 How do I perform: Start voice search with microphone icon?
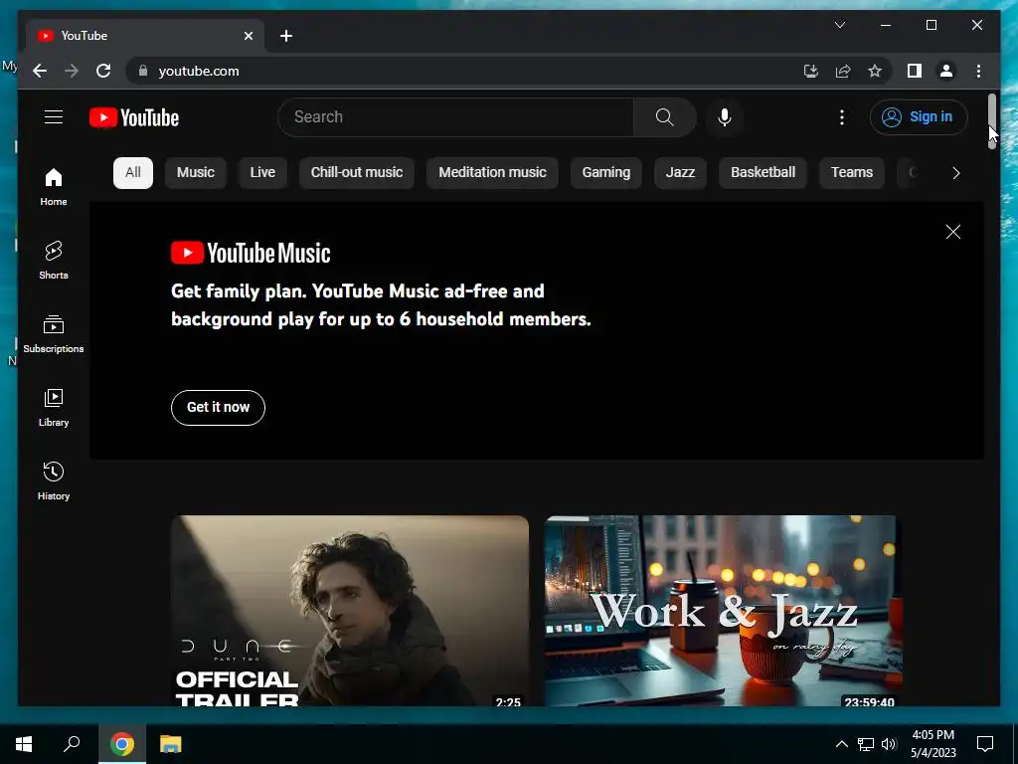(x=725, y=117)
